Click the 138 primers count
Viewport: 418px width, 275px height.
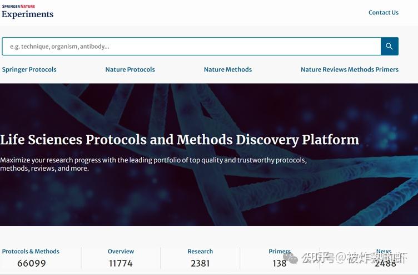click(x=280, y=263)
